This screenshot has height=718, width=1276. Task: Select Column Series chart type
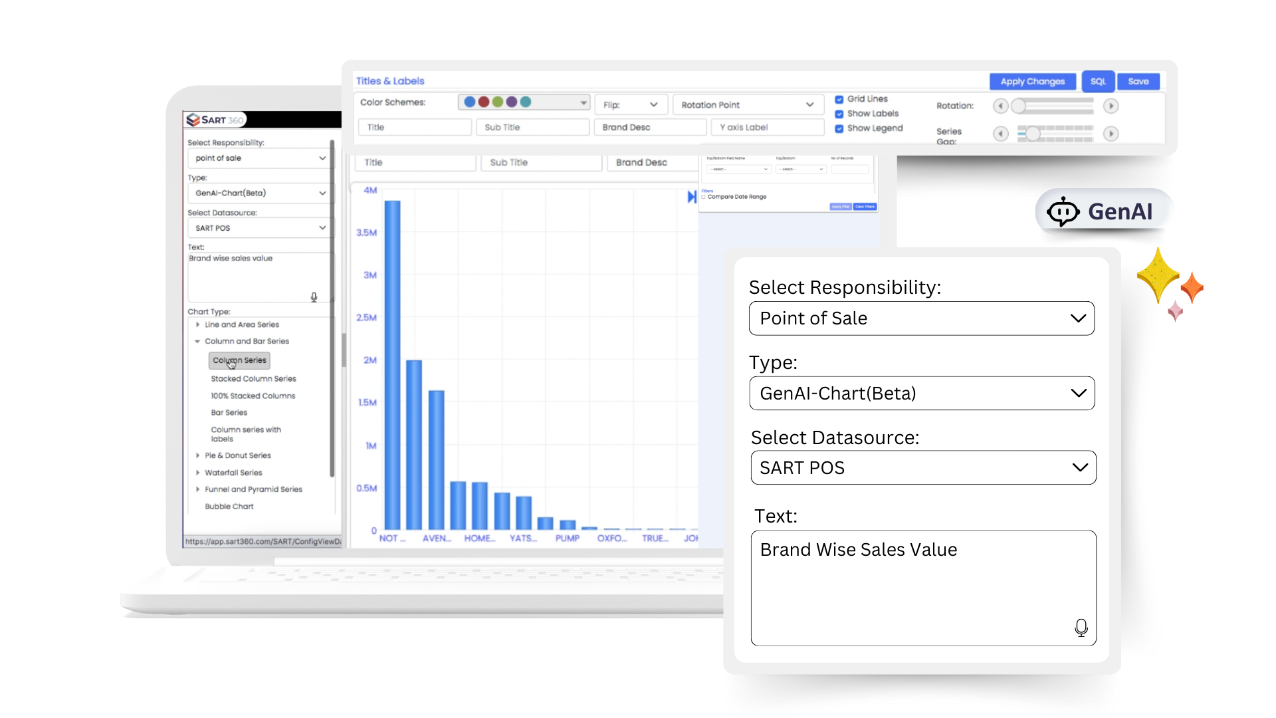[x=239, y=360]
